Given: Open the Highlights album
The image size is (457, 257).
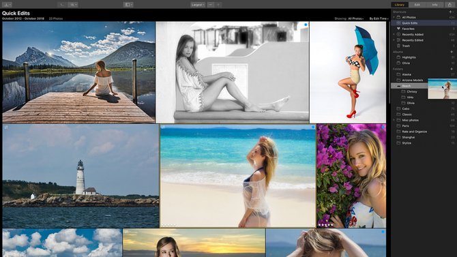Looking at the screenshot, I should pyautogui.click(x=409, y=57).
